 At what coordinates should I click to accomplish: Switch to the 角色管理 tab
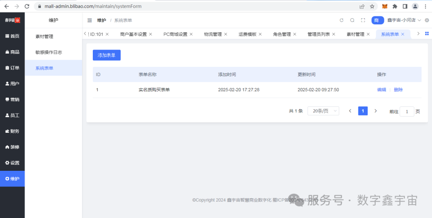282,34
